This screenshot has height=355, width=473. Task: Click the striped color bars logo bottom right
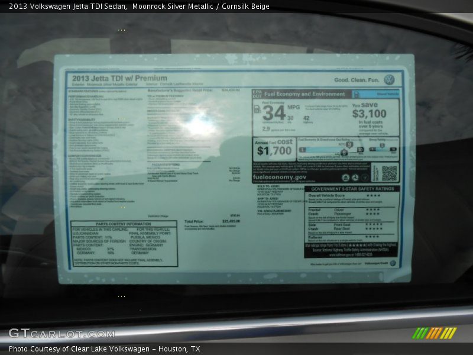click(x=434, y=333)
